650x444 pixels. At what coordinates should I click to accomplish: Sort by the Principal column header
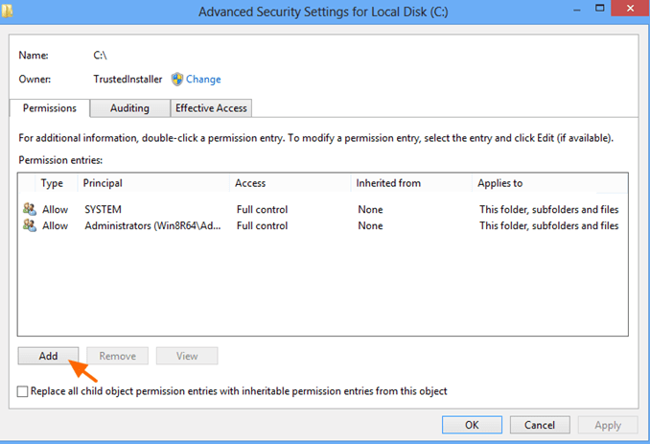click(153, 183)
